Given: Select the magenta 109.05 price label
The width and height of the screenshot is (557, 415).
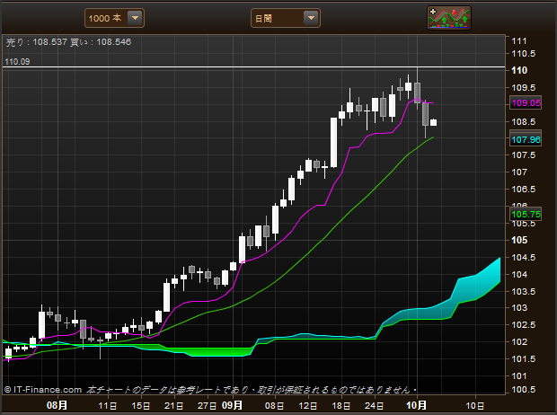Looking at the screenshot, I should (x=526, y=103).
